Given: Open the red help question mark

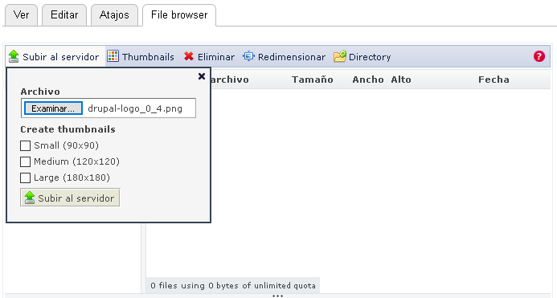Looking at the screenshot, I should [x=539, y=56].
